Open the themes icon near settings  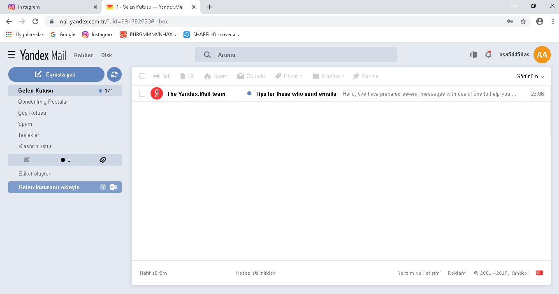click(x=473, y=55)
